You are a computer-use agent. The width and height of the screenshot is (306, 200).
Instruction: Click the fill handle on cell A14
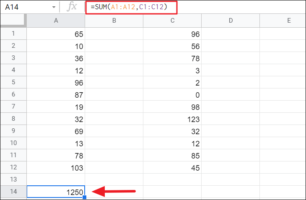coord(85,197)
